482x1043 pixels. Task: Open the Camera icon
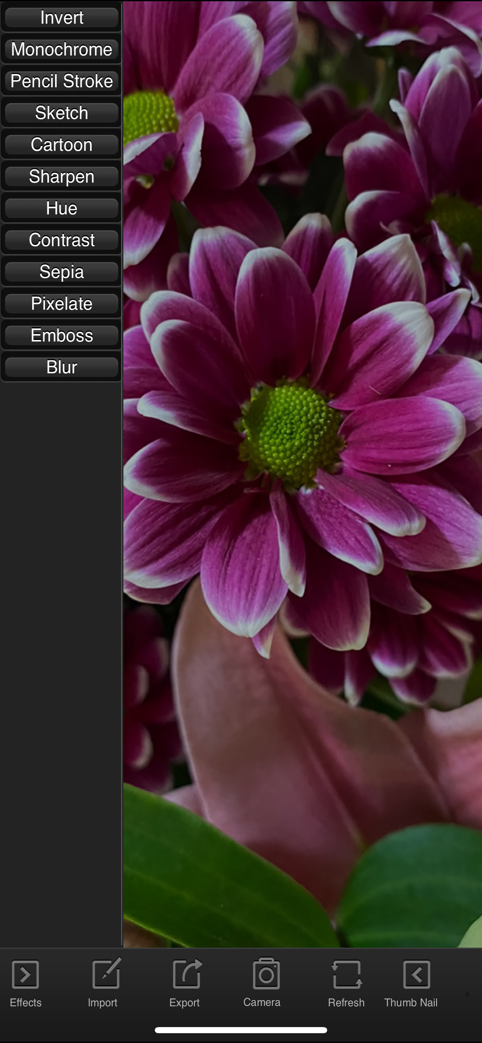pyautogui.click(x=266, y=974)
